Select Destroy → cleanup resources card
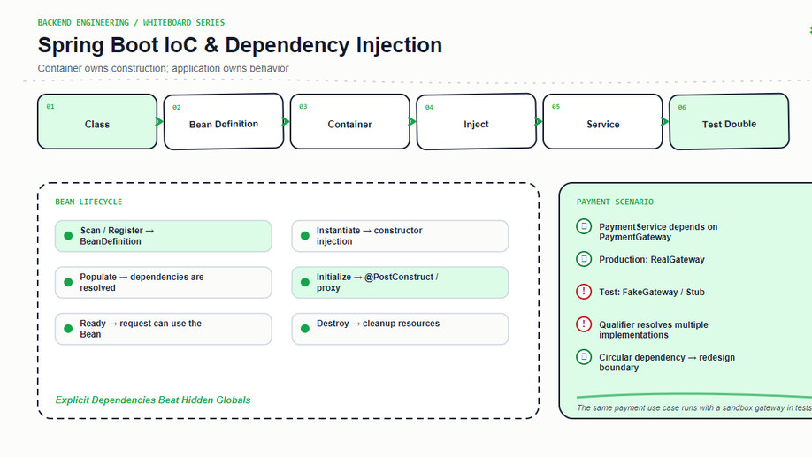Image resolution: width=812 pixels, height=457 pixels. tap(400, 329)
